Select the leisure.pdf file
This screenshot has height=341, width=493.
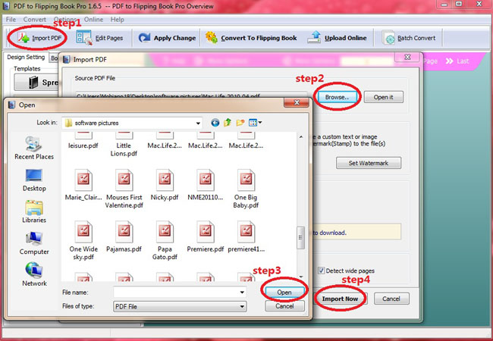(x=83, y=141)
